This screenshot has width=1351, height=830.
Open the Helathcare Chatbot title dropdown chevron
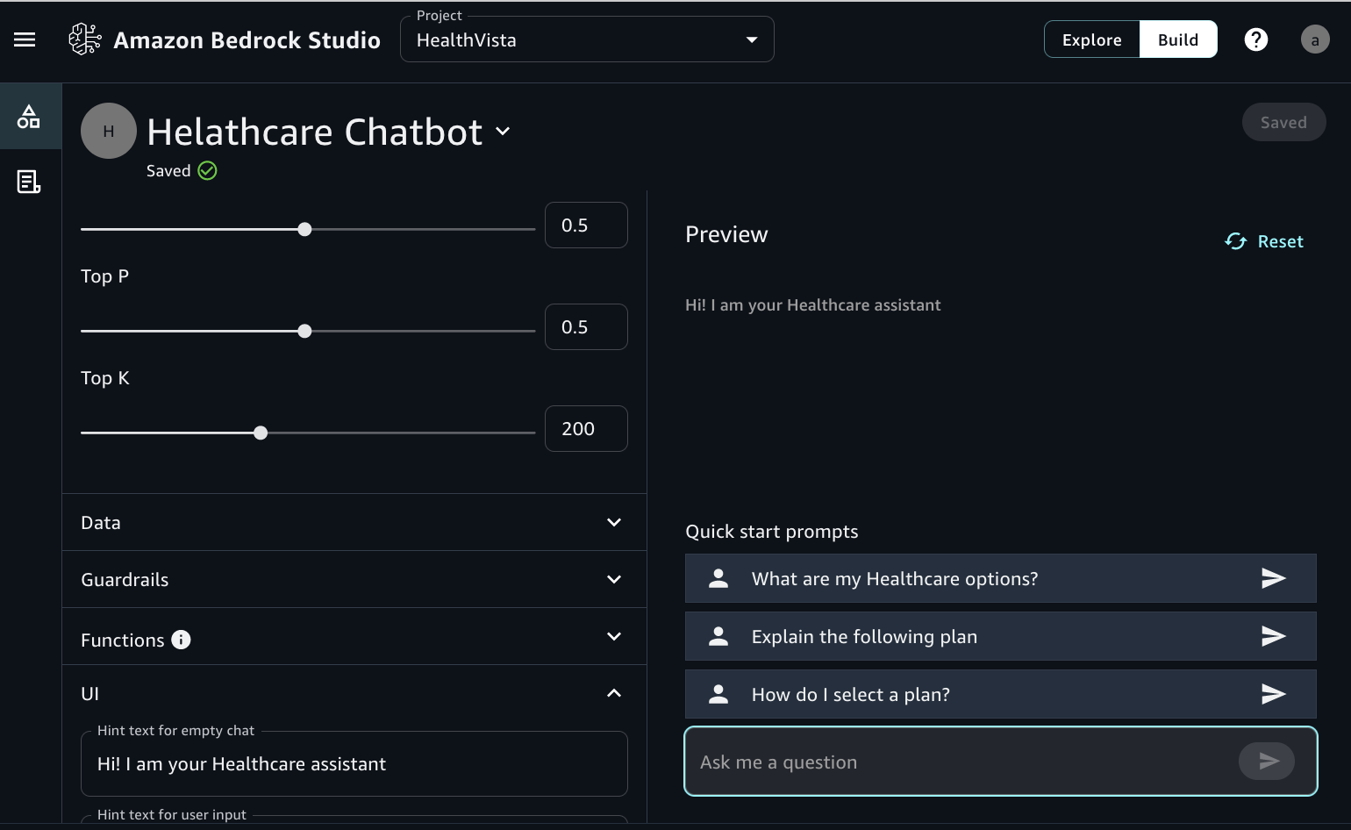(x=503, y=132)
